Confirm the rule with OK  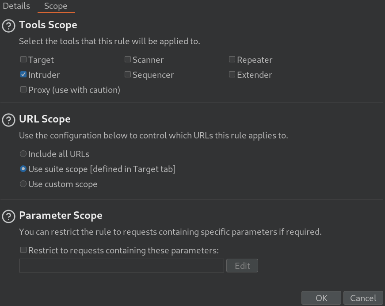tap(321, 298)
